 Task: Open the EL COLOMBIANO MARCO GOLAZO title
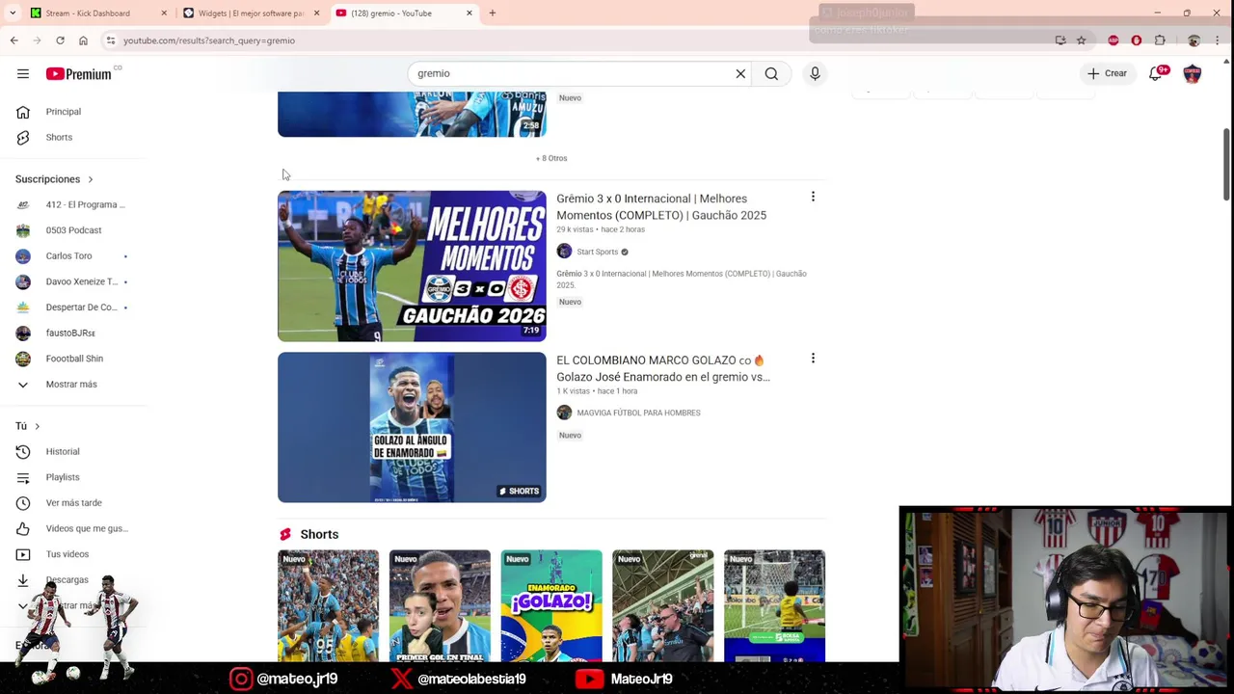(663, 368)
